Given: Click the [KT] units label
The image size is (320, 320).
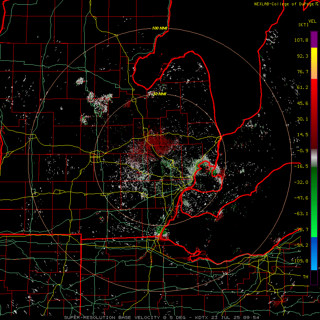Looking at the screenshot, I should [x=304, y=25].
